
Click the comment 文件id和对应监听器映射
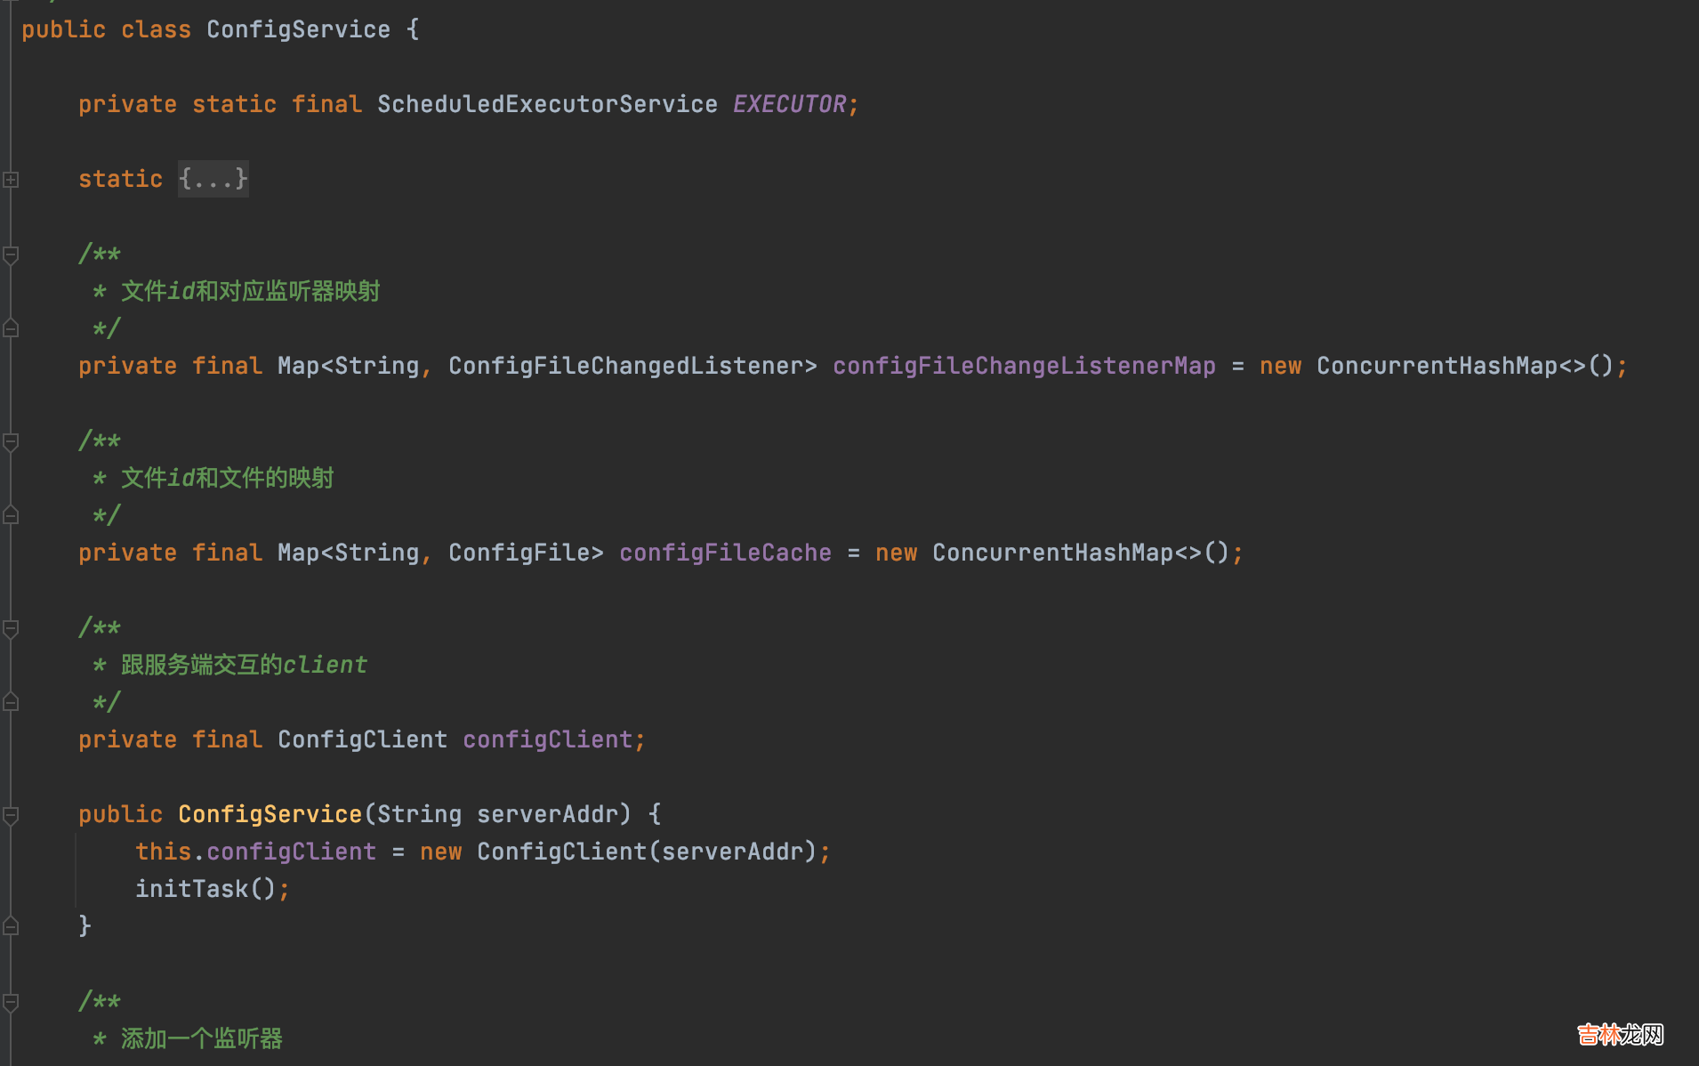(x=250, y=291)
